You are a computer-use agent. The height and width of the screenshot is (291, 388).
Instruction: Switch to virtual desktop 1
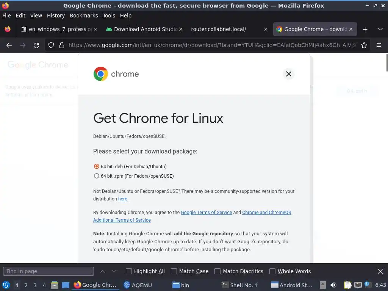[17, 285]
